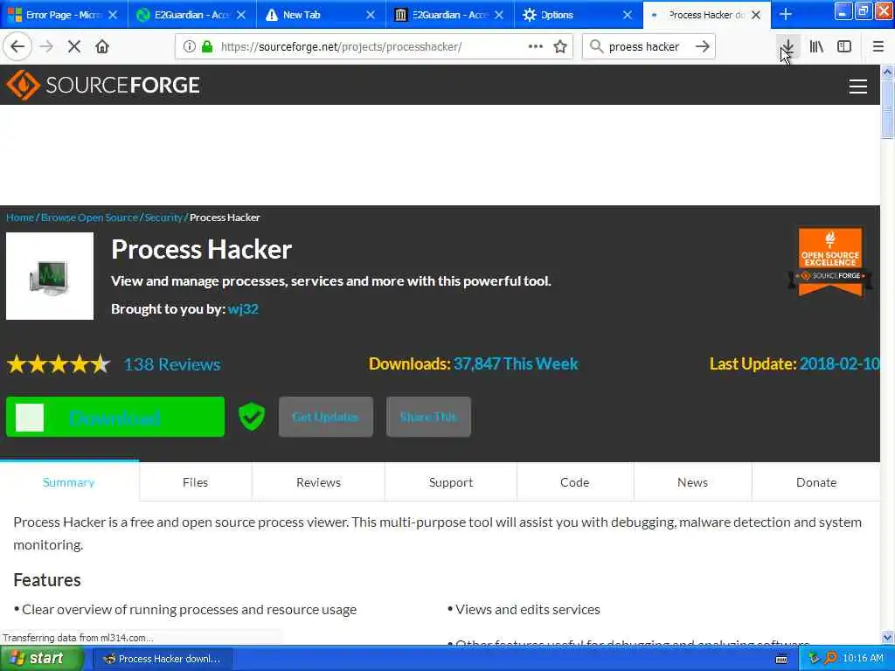Viewport: 895px width, 671px height.
Task: Open the downloads panel arrow
Action: pos(787,46)
